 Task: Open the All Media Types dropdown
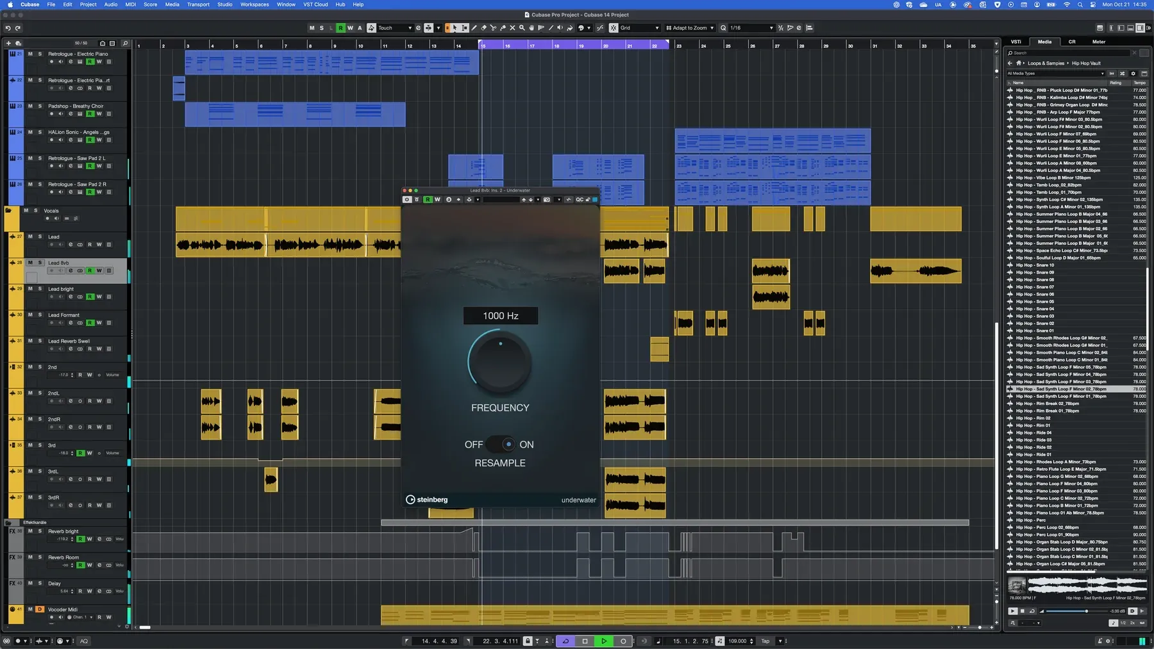[1055, 73]
